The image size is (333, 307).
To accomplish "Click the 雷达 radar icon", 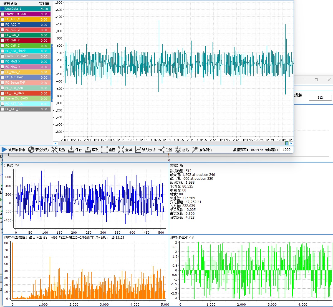I will [178, 150].
